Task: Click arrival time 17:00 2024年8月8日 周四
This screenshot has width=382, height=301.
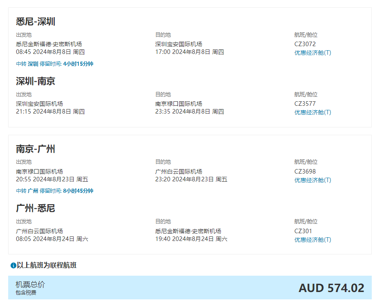Action: pyautogui.click(x=189, y=52)
